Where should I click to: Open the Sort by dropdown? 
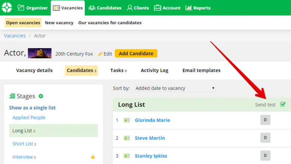coord(174,88)
